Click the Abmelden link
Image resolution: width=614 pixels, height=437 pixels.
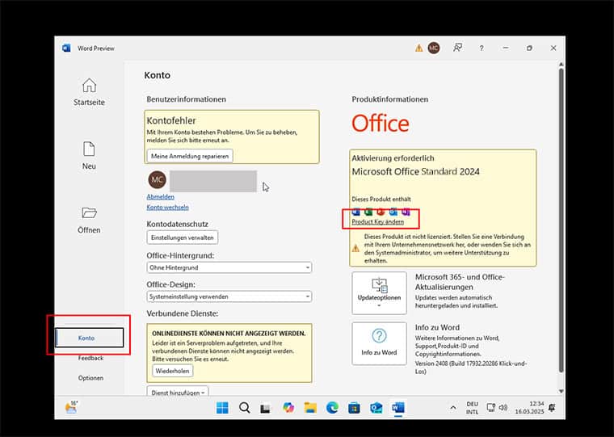click(160, 196)
